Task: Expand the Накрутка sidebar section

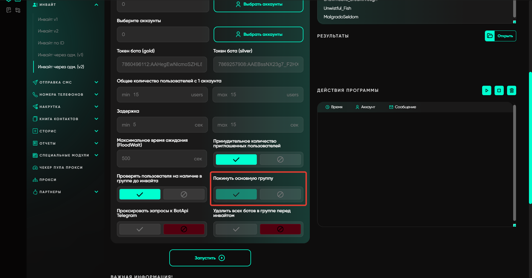Action: pyautogui.click(x=96, y=107)
